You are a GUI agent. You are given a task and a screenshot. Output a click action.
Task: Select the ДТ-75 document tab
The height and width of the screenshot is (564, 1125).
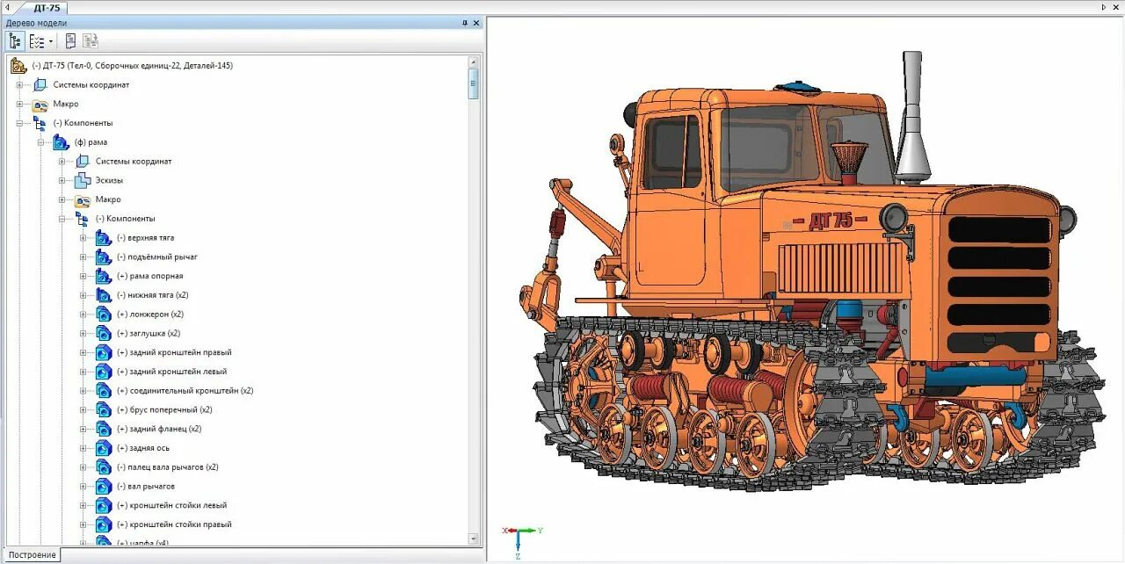47,7
